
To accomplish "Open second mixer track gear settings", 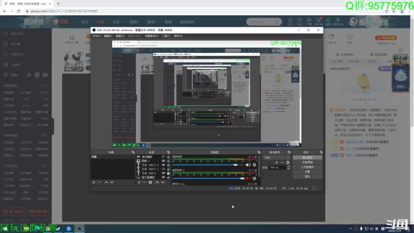I will 254,178.
